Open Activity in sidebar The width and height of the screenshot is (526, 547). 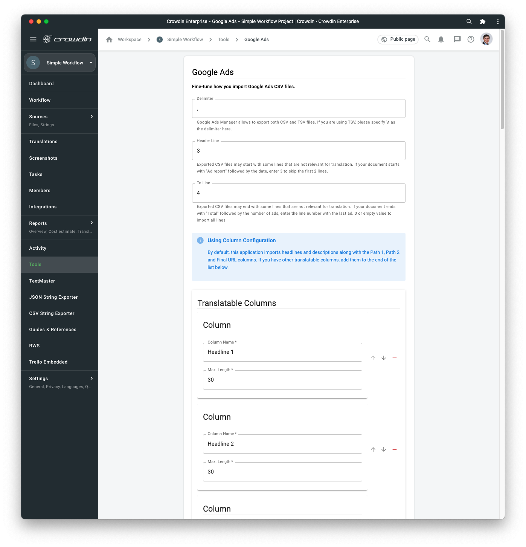[59, 248]
